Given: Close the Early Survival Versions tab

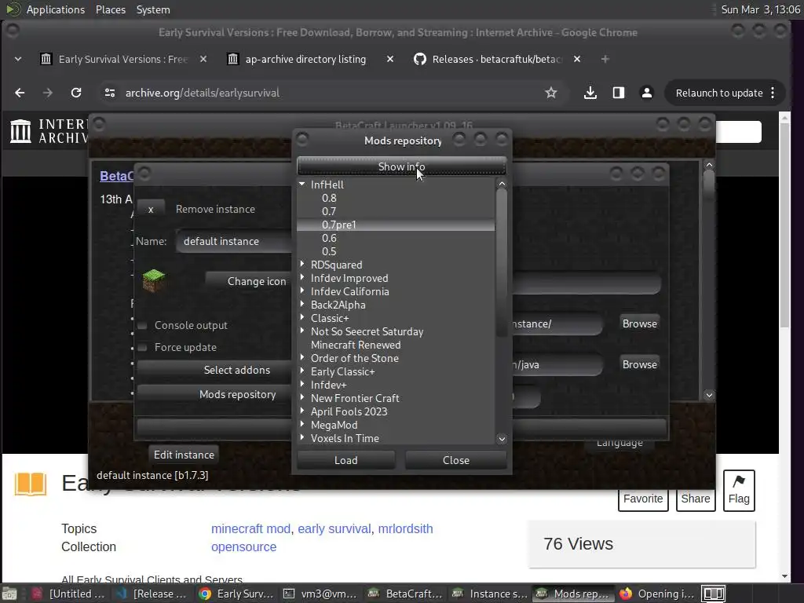Looking at the screenshot, I should click(203, 59).
